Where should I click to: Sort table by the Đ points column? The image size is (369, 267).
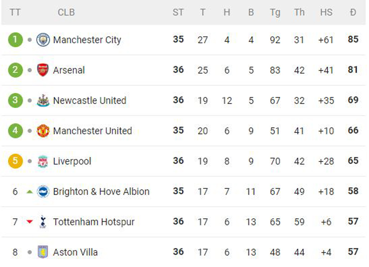[x=353, y=12]
